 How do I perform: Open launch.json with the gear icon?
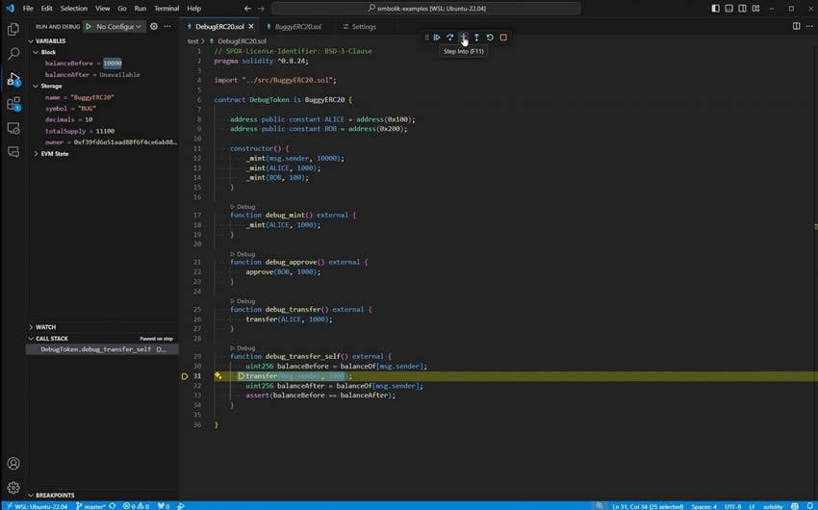click(154, 27)
